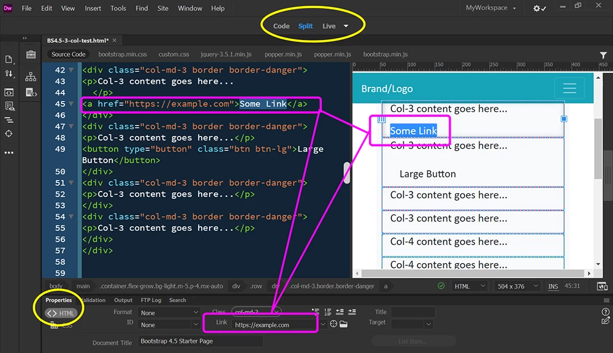This screenshot has width=613, height=353.
Task: Click the Dreamweaver Dw logo
Action: pyautogui.click(x=8, y=8)
